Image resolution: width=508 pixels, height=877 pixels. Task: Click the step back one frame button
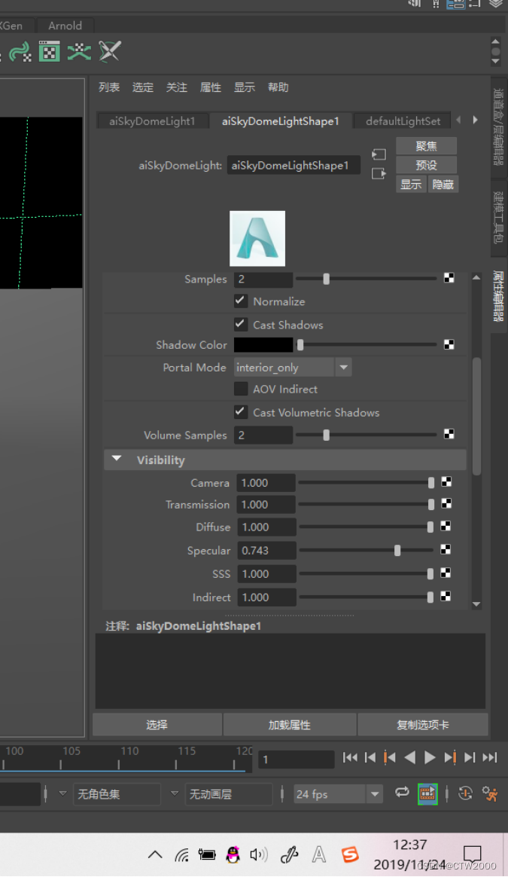(370, 758)
